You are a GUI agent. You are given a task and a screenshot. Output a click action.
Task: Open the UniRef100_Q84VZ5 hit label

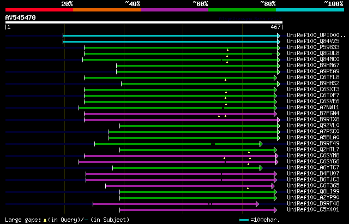click(x=313, y=41)
